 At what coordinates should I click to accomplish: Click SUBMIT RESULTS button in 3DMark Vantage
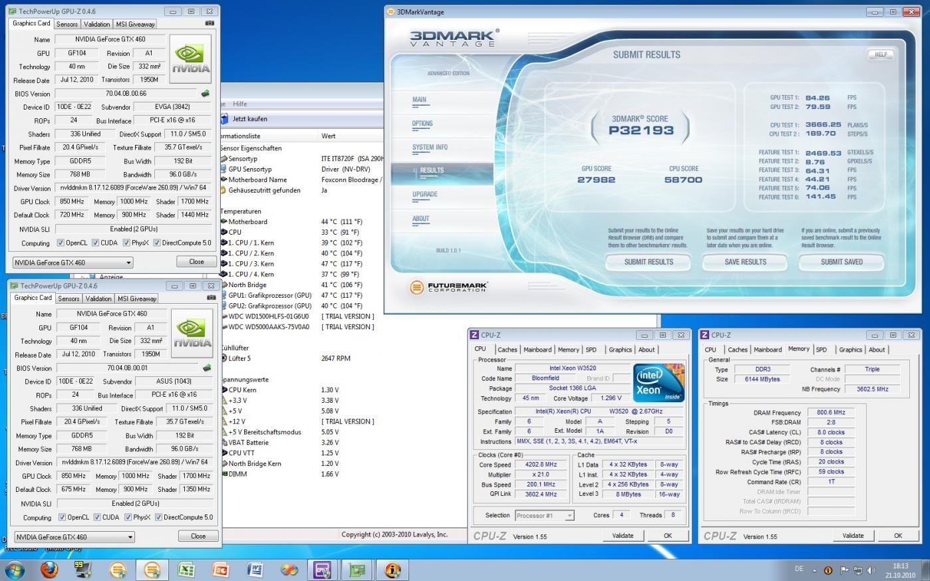click(649, 262)
